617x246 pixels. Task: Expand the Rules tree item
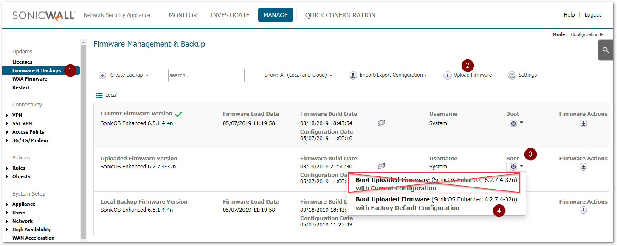pos(7,168)
